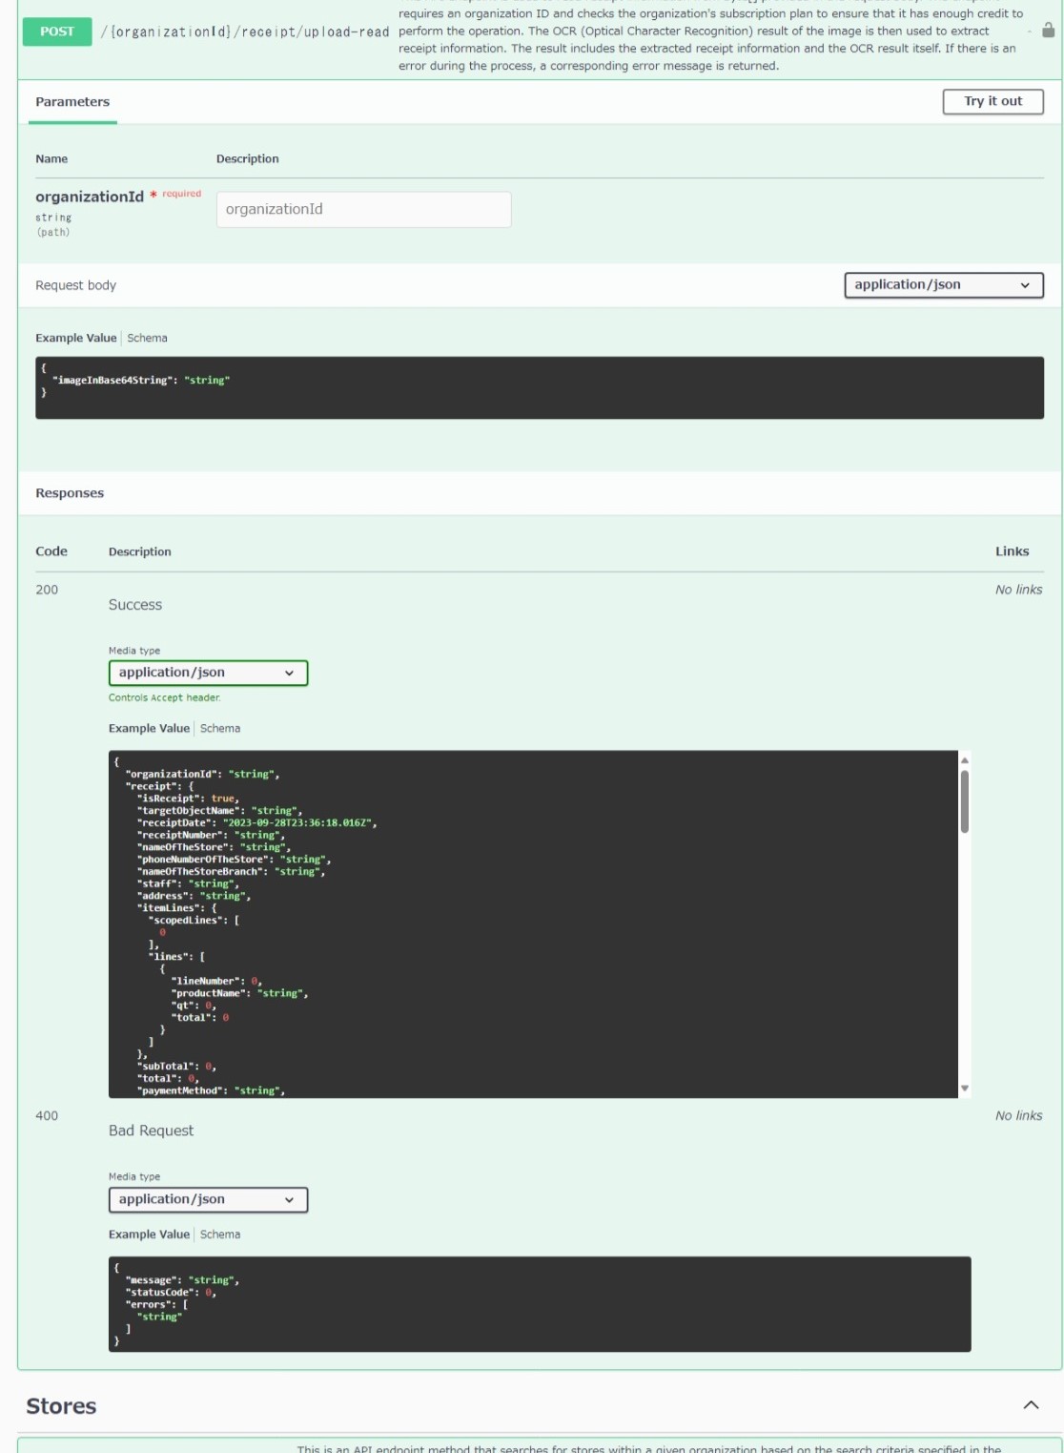Click the imageInBase64String request example code block

[x=539, y=387]
